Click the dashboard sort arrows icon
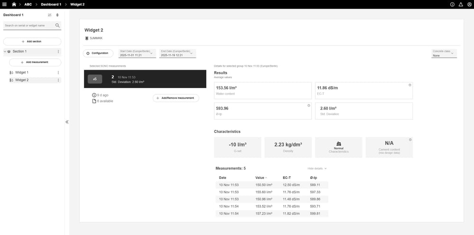Screen dimensions: 474x235 pyautogui.click(x=57, y=15)
